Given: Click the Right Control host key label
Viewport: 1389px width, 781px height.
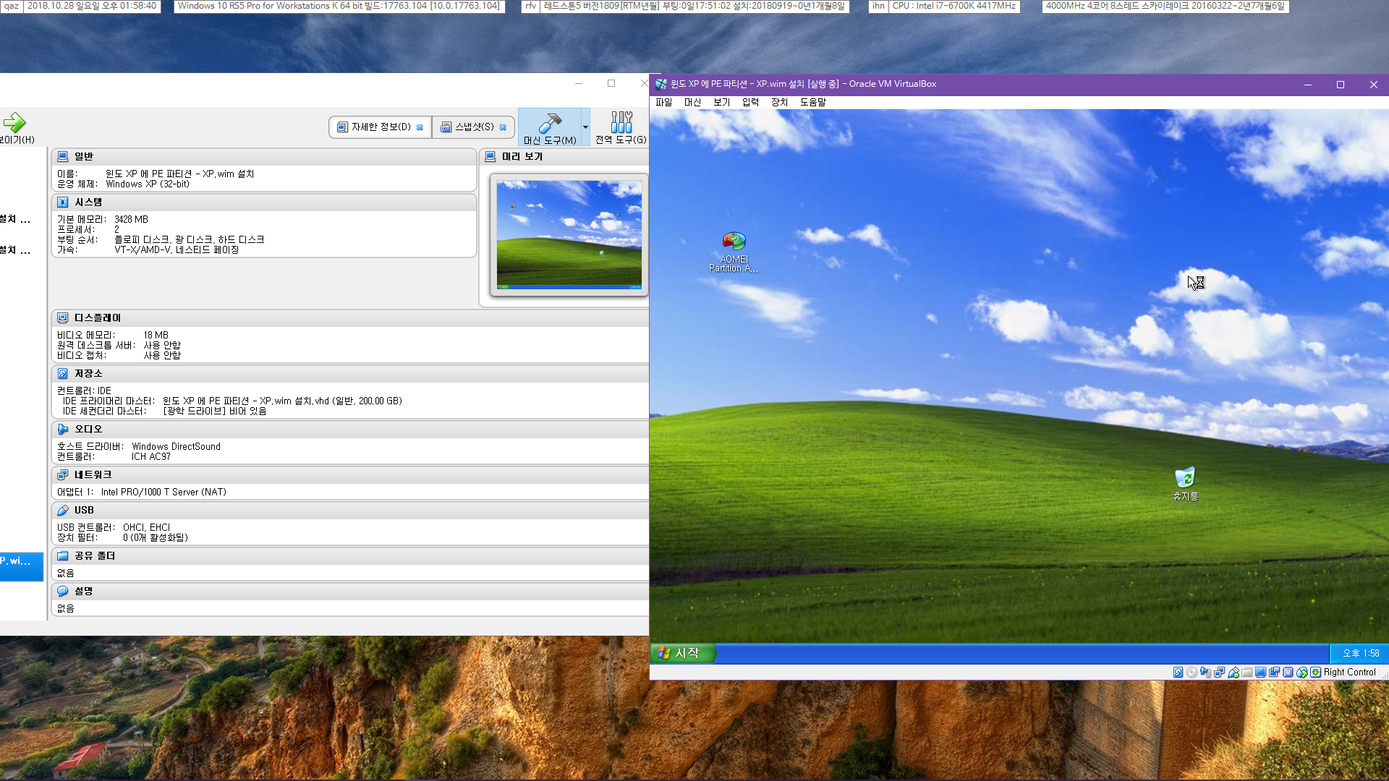Looking at the screenshot, I should 1349,673.
